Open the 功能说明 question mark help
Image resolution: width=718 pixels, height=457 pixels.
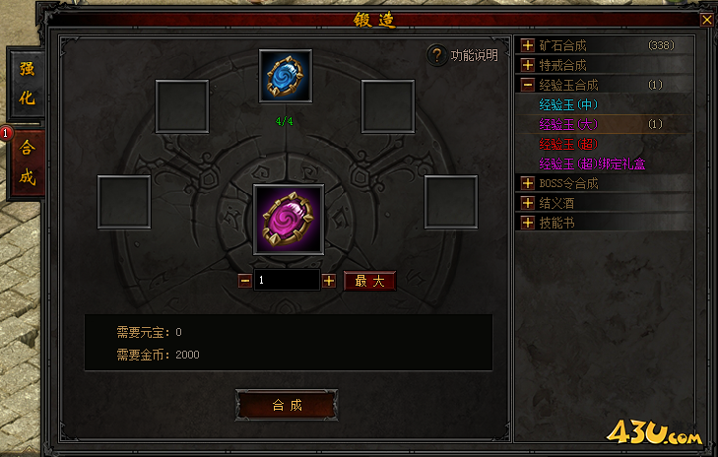(x=437, y=55)
